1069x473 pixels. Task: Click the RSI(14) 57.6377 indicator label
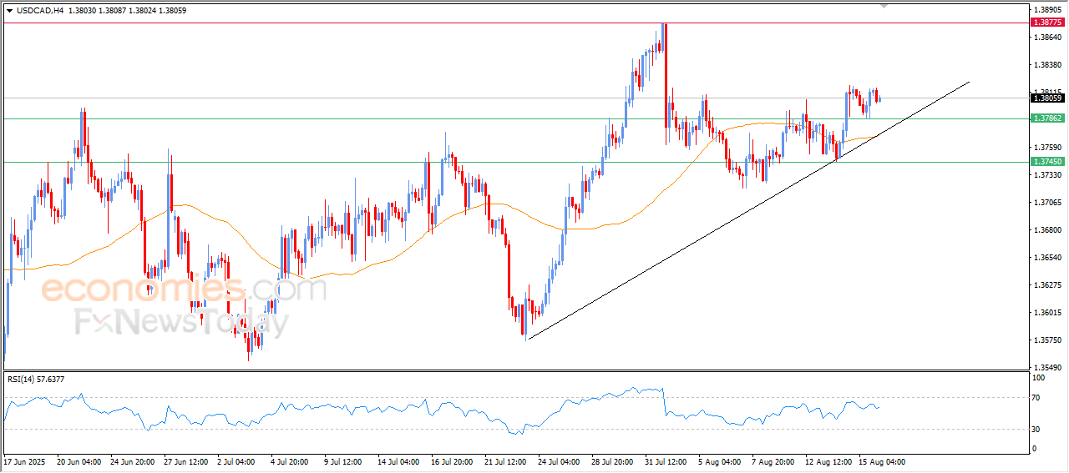[x=36, y=380]
